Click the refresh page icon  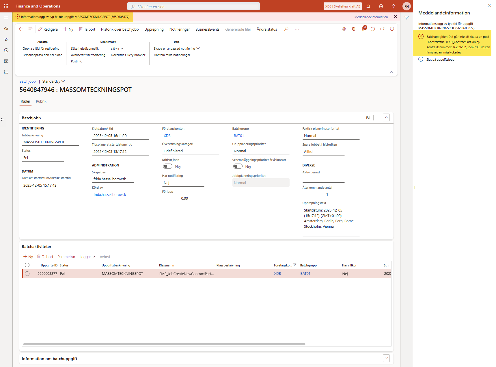coord(373,29)
